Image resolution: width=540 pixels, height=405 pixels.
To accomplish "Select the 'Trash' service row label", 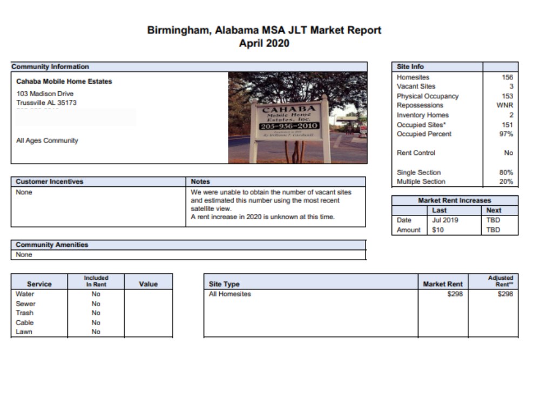I will pyautogui.click(x=24, y=313).
